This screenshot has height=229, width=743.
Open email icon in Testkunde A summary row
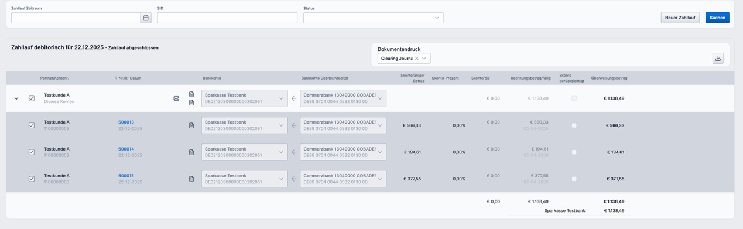[176, 98]
